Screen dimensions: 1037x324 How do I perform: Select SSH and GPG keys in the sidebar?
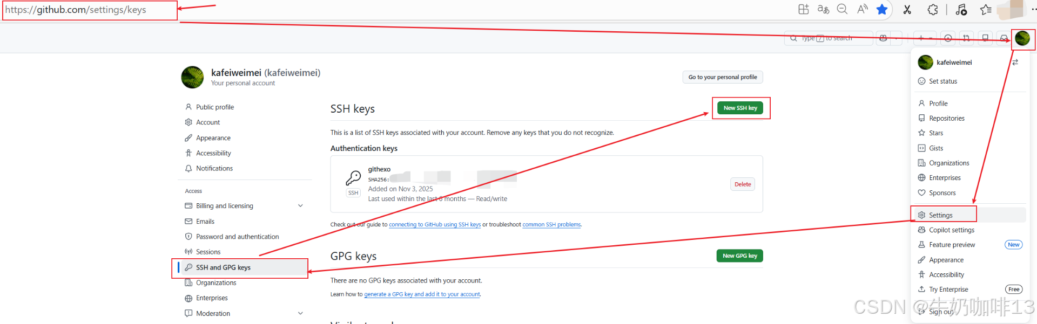(243, 267)
